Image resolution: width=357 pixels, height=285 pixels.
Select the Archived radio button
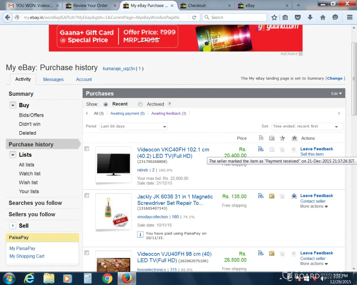click(x=140, y=104)
